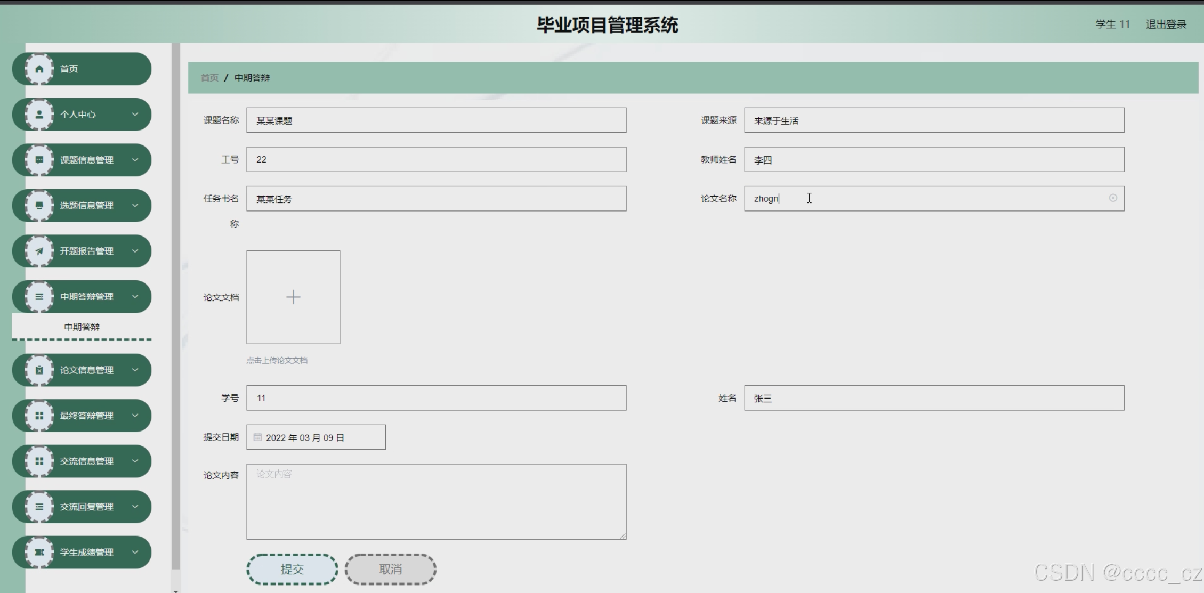Viewport: 1204px width, 593px height.
Task: Click the person icon for 个人中心
Action: [x=39, y=115]
